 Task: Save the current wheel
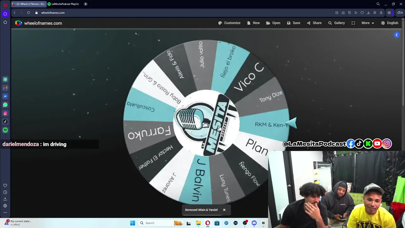(294, 23)
